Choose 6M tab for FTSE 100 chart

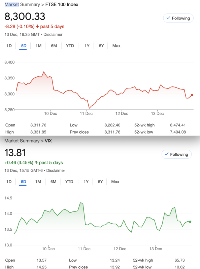point(54,46)
